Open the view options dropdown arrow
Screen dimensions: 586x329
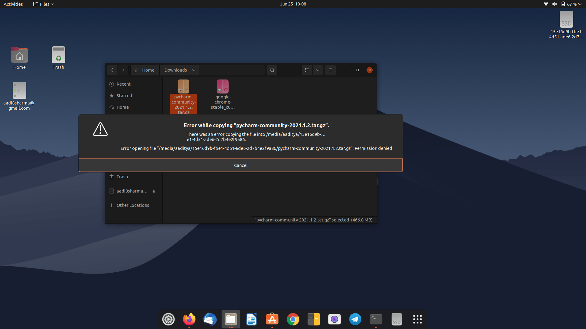pos(317,70)
